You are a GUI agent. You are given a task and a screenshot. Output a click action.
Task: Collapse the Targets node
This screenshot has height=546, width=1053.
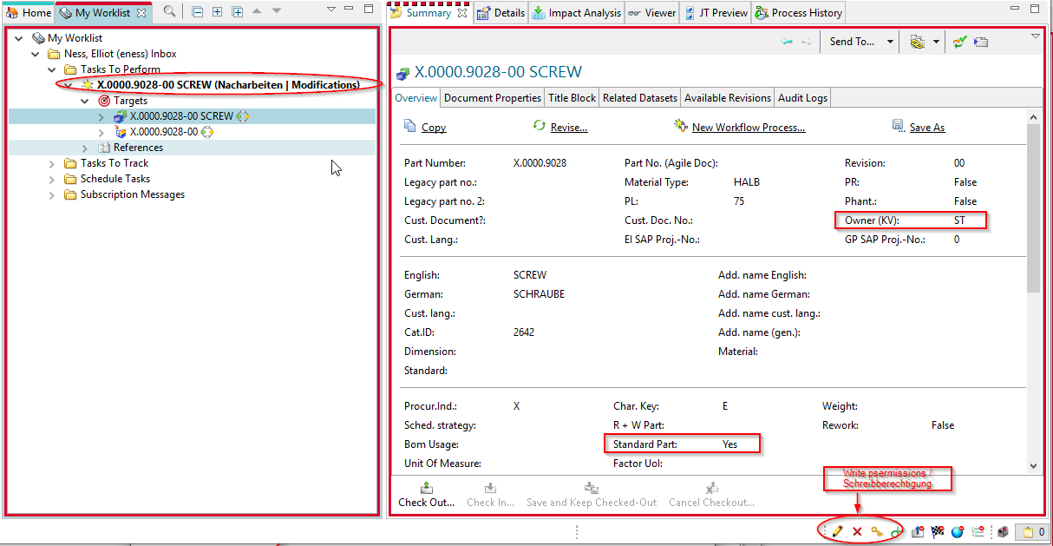click(x=85, y=101)
